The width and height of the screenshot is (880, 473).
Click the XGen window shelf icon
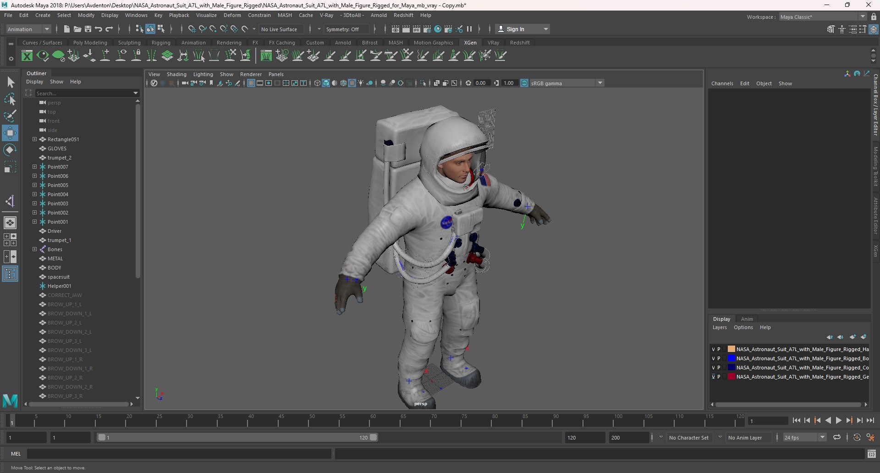[x=27, y=56]
